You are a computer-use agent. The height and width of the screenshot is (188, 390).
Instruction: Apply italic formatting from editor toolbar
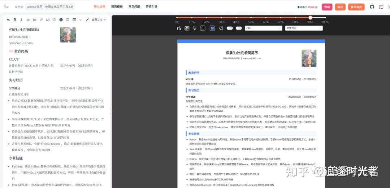click(x=21, y=20)
